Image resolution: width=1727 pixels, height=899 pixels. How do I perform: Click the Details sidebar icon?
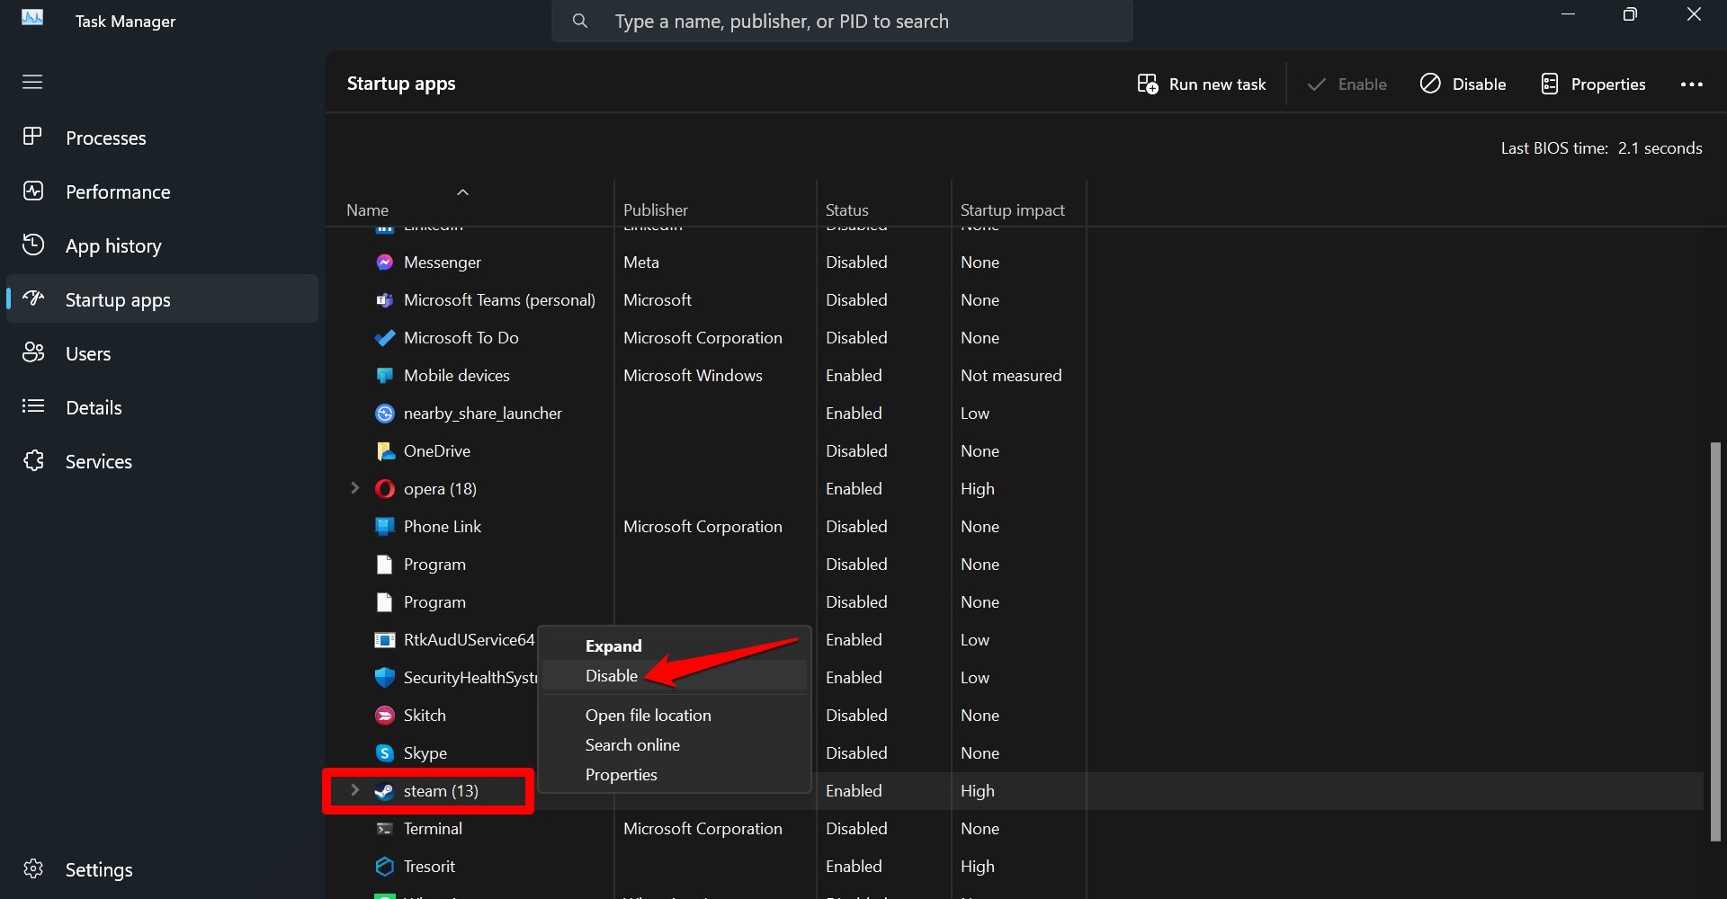32,406
